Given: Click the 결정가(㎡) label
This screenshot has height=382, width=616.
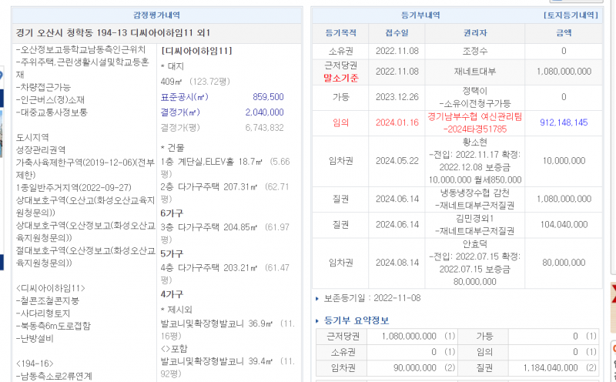Looking at the screenshot, I should [x=182, y=112].
